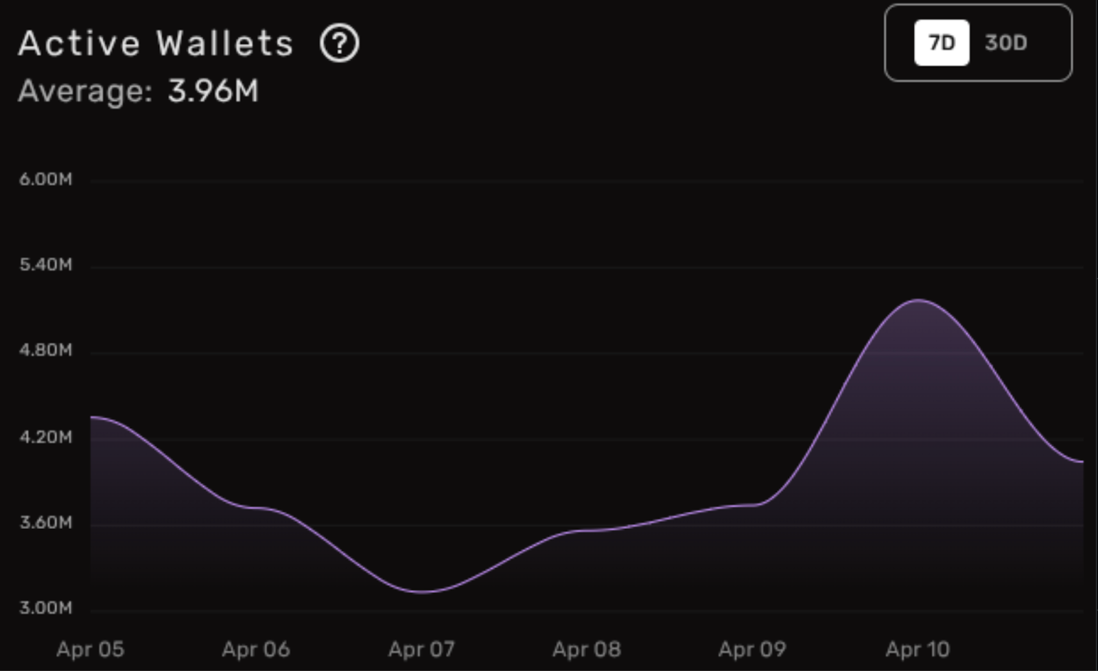Click the Active Wallets heading
Image resolution: width=1098 pixels, height=671 pixels.
[156, 43]
